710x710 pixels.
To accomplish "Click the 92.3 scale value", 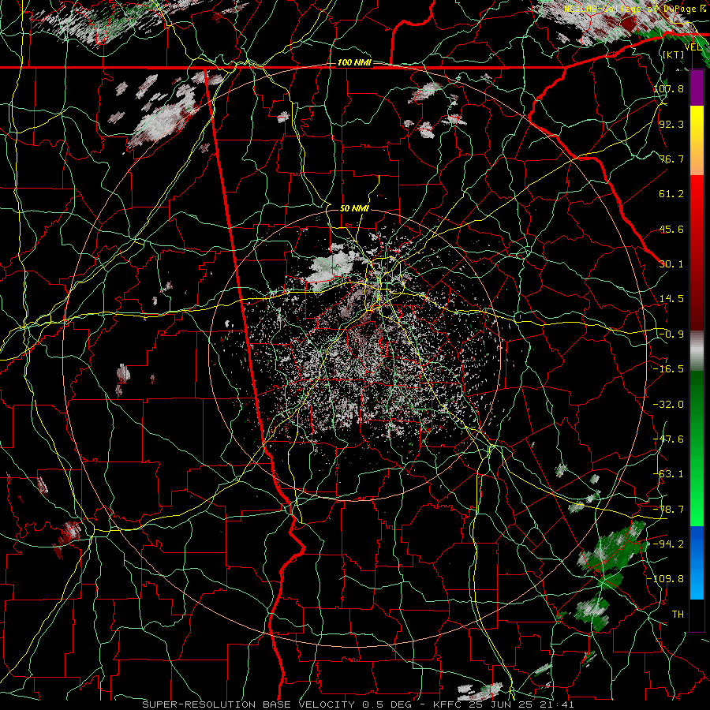I will point(671,124).
